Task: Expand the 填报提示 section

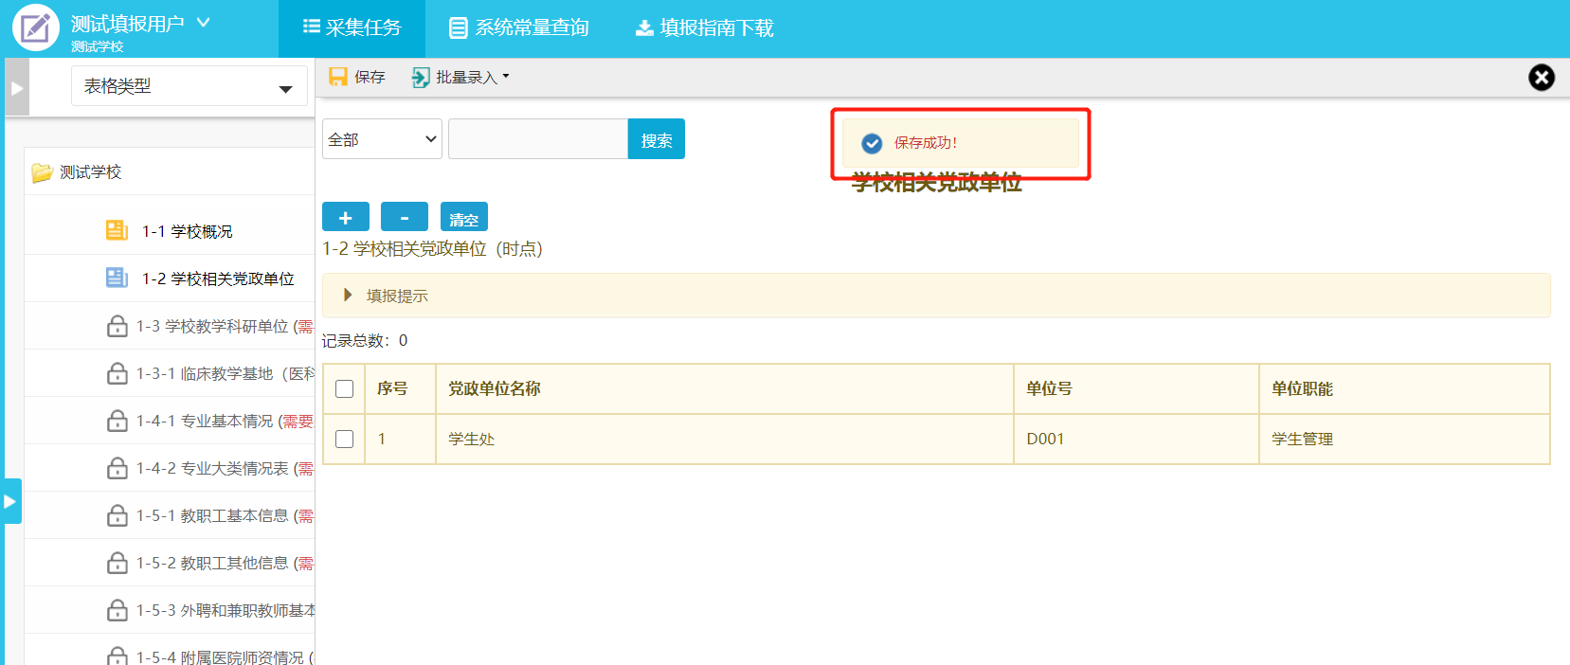Action: click(349, 296)
